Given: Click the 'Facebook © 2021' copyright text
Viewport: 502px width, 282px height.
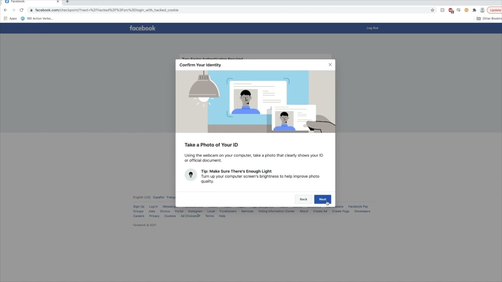Looking at the screenshot, I should 144,225.
